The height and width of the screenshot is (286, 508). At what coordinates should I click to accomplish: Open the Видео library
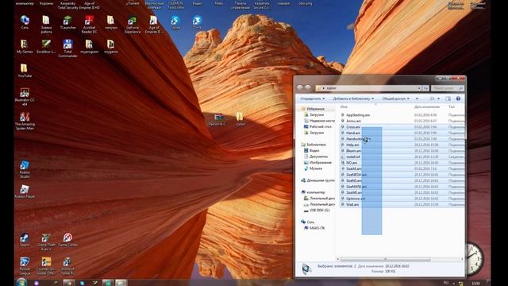tap(312, 150)
